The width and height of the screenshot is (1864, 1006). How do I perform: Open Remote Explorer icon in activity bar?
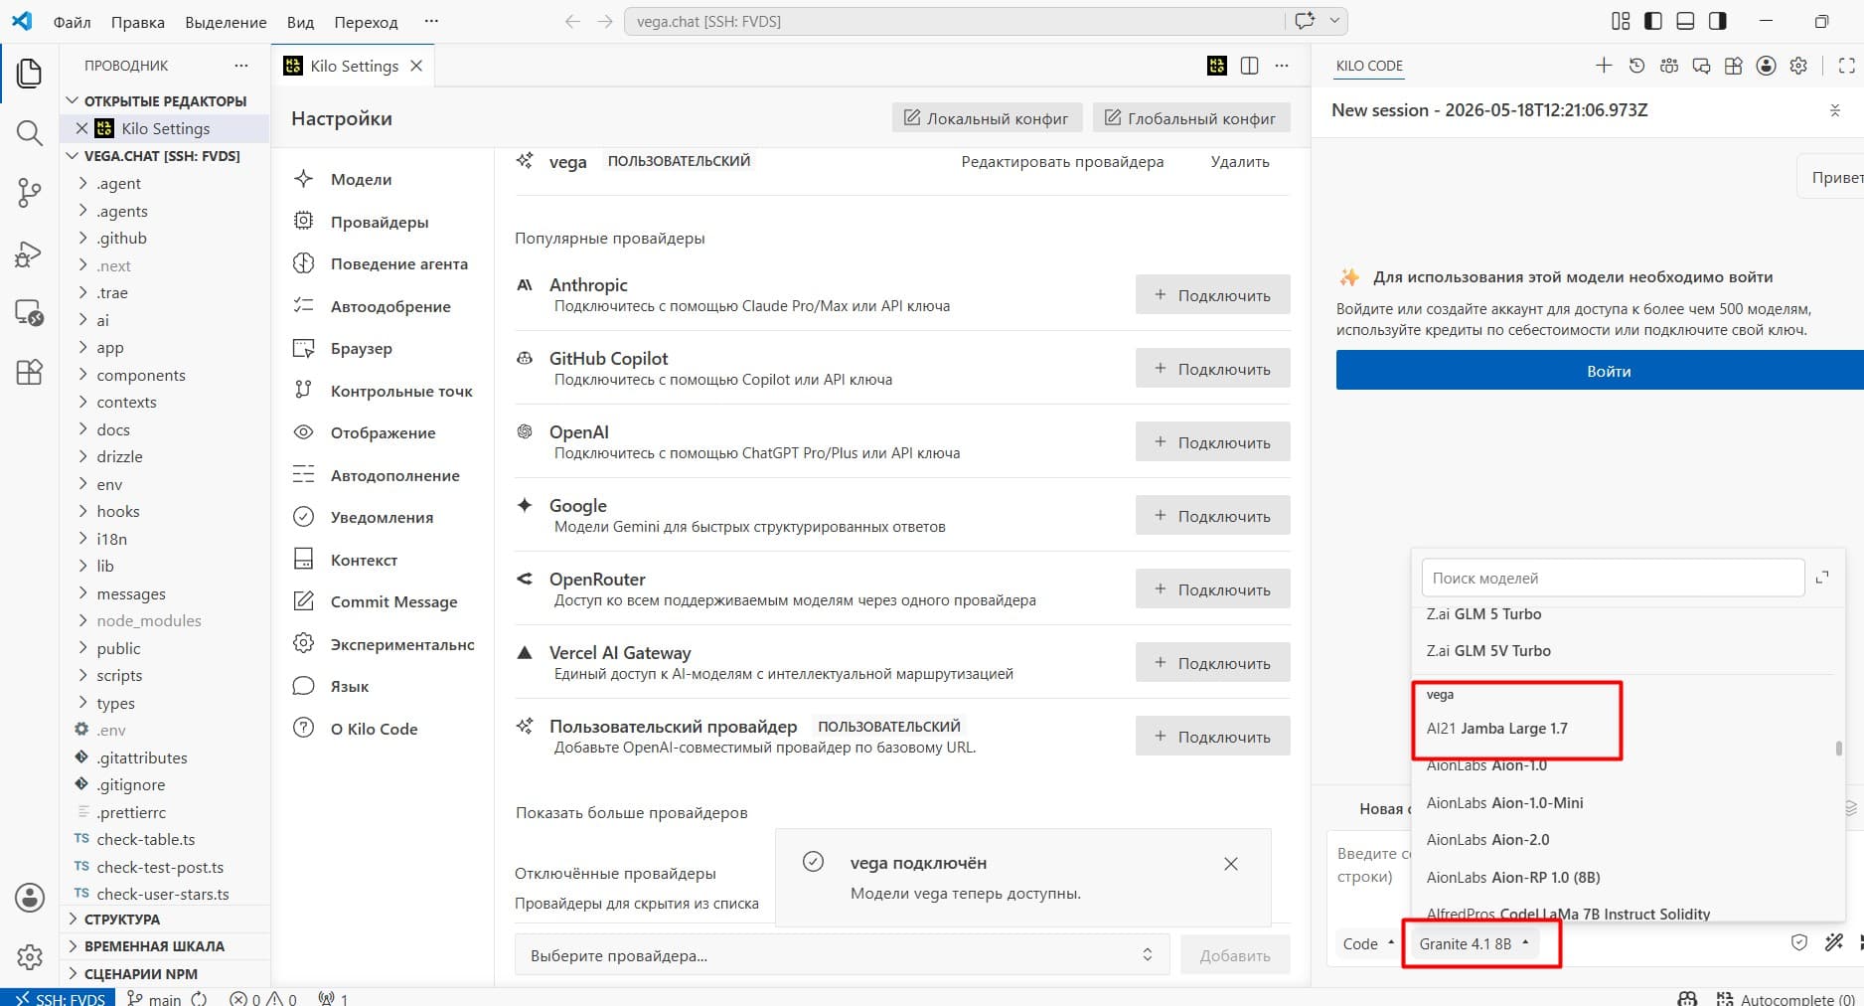[x=30, y=313]
